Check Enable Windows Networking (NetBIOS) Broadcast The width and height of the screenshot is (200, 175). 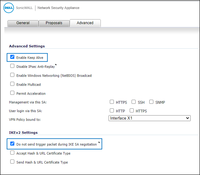12,75
